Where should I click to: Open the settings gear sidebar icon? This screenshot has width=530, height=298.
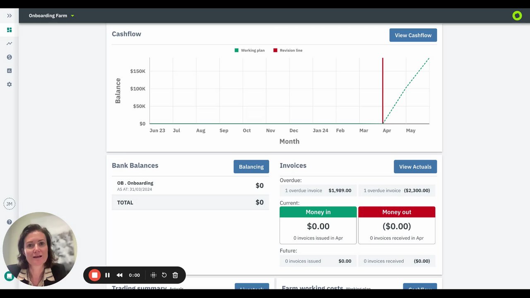click(x=9, y=84)
